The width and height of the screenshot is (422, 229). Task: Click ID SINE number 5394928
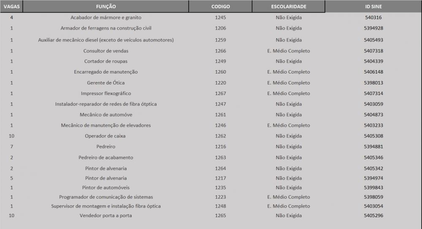(373, 28)
